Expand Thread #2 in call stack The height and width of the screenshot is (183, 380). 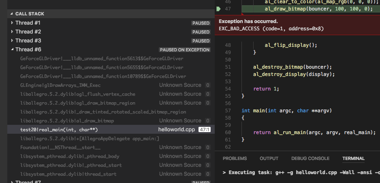point(12,32)
